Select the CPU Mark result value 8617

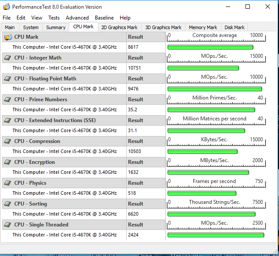pos(133,47)
